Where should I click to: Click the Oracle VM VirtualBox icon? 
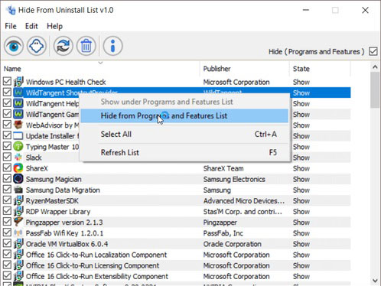pos(18,244)
